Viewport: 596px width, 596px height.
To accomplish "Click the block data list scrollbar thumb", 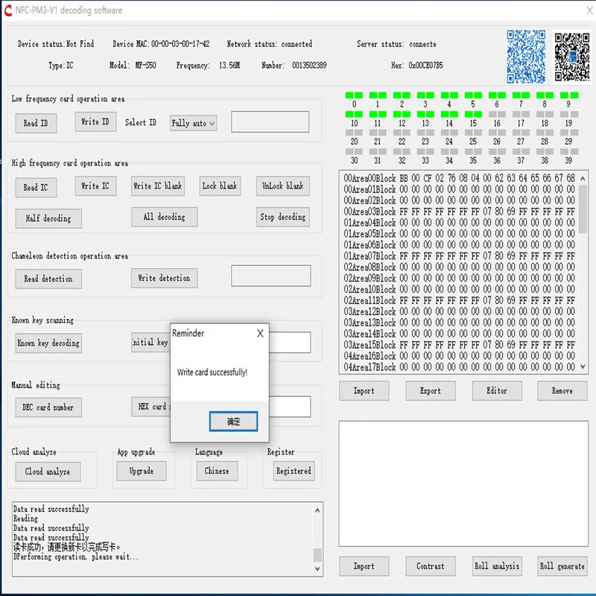I will pos(583,209).
